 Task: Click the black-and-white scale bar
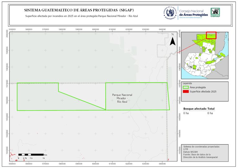31,154
